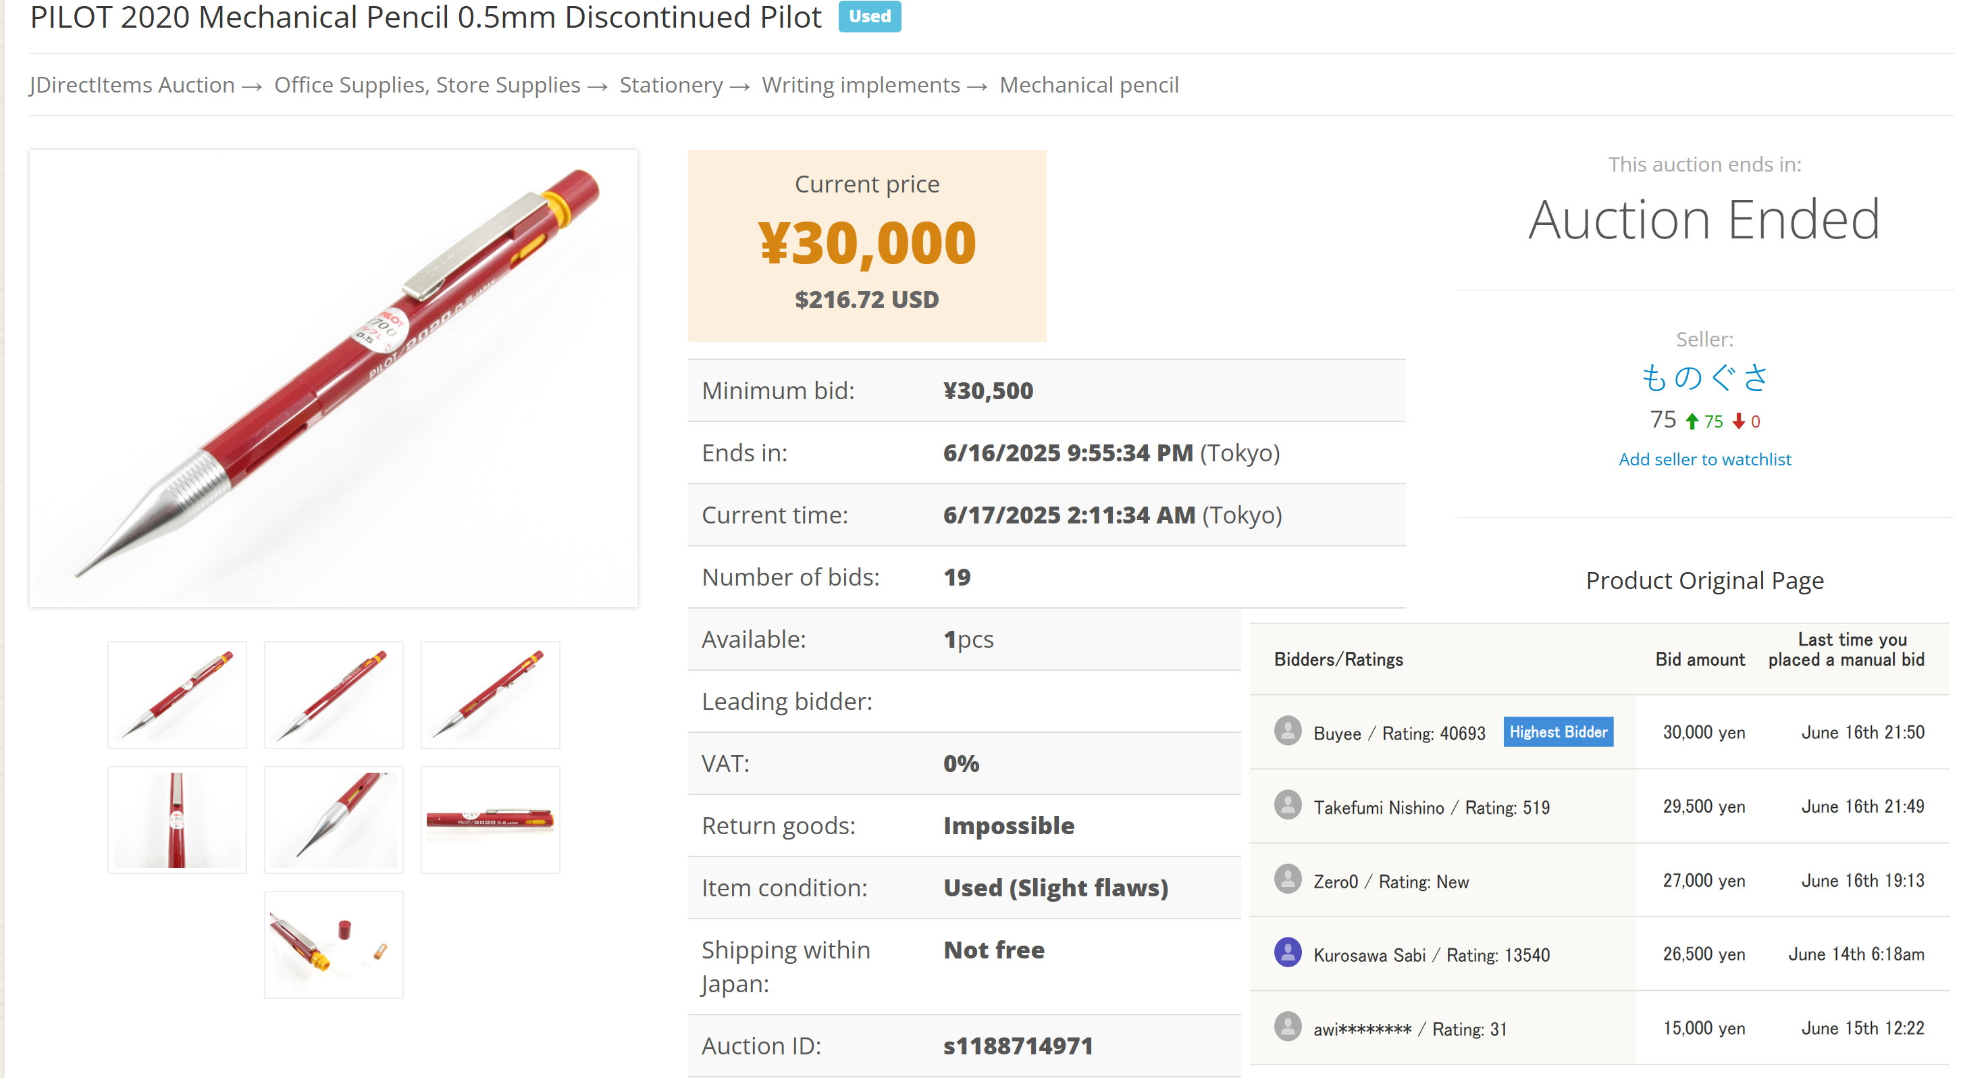This screenshot has height=1078, width=1961.
Task: Click Buyee bidder avatar icon
Action: click(1287, 731)
